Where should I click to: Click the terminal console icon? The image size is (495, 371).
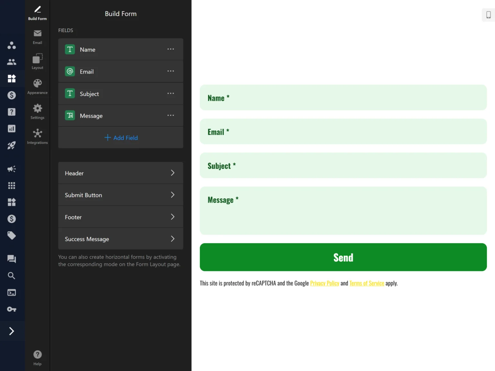(12, 292)
